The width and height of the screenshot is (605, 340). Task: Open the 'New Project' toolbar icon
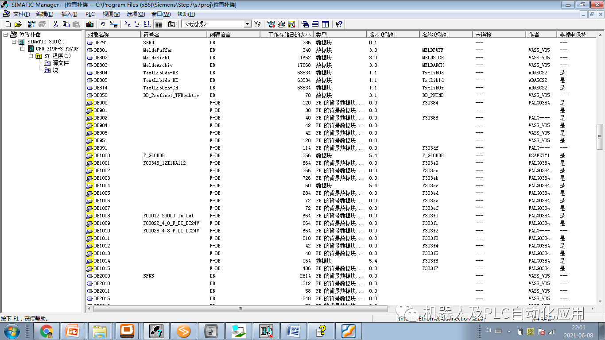(8, 24)
